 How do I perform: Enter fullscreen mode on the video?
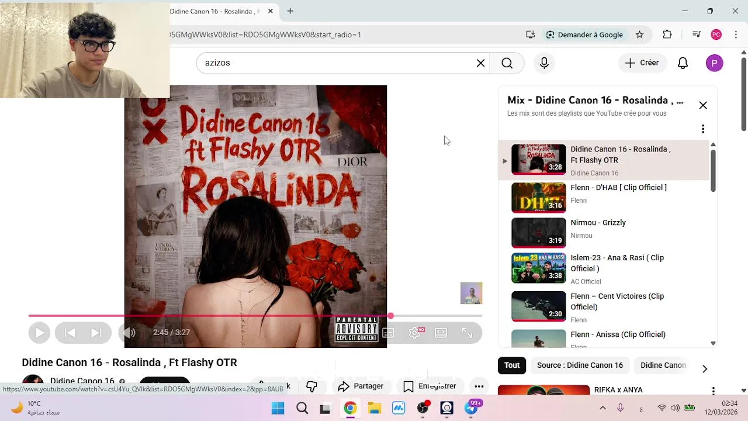467,333
